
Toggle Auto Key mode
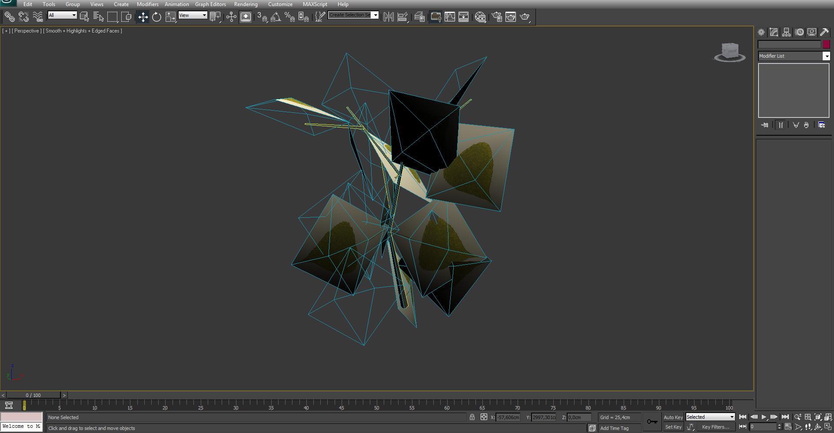click(673, 417)
